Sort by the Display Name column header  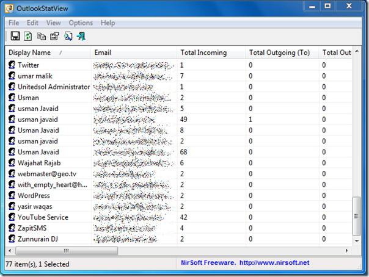pyautogui.click(x=48, y=52)
